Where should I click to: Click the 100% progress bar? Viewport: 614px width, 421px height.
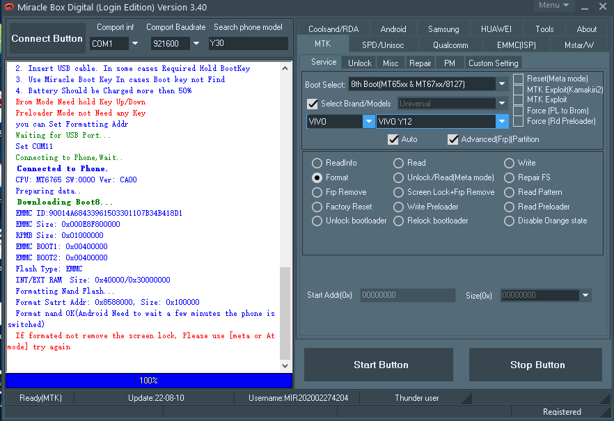coord(149,381)
